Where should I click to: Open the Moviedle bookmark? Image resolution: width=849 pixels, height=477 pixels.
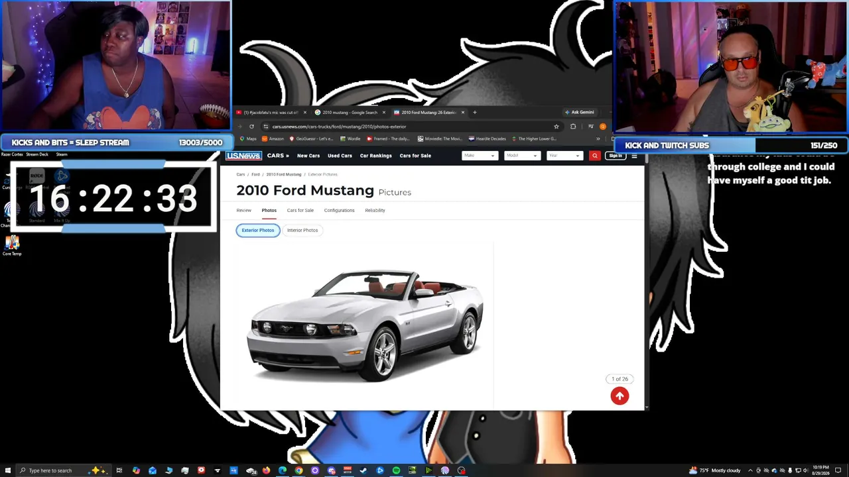(439, 139)
